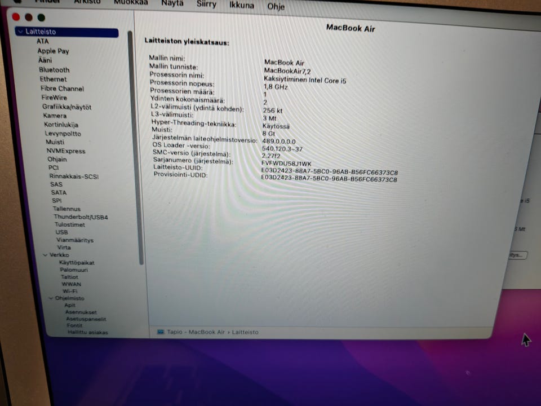Click the SMC version value 2.27f2

(x=271, y=156)
